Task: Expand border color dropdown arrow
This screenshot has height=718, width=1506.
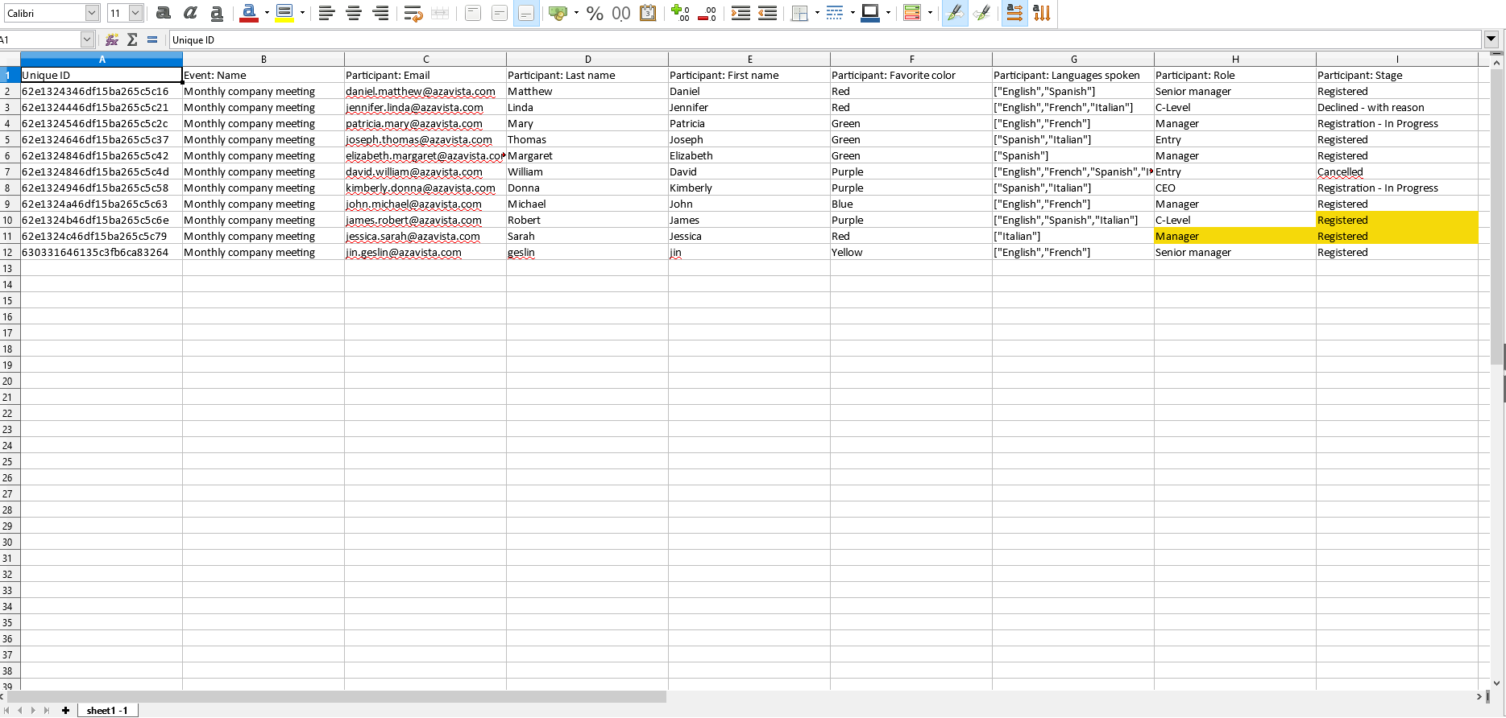Action: pos(888,13)
